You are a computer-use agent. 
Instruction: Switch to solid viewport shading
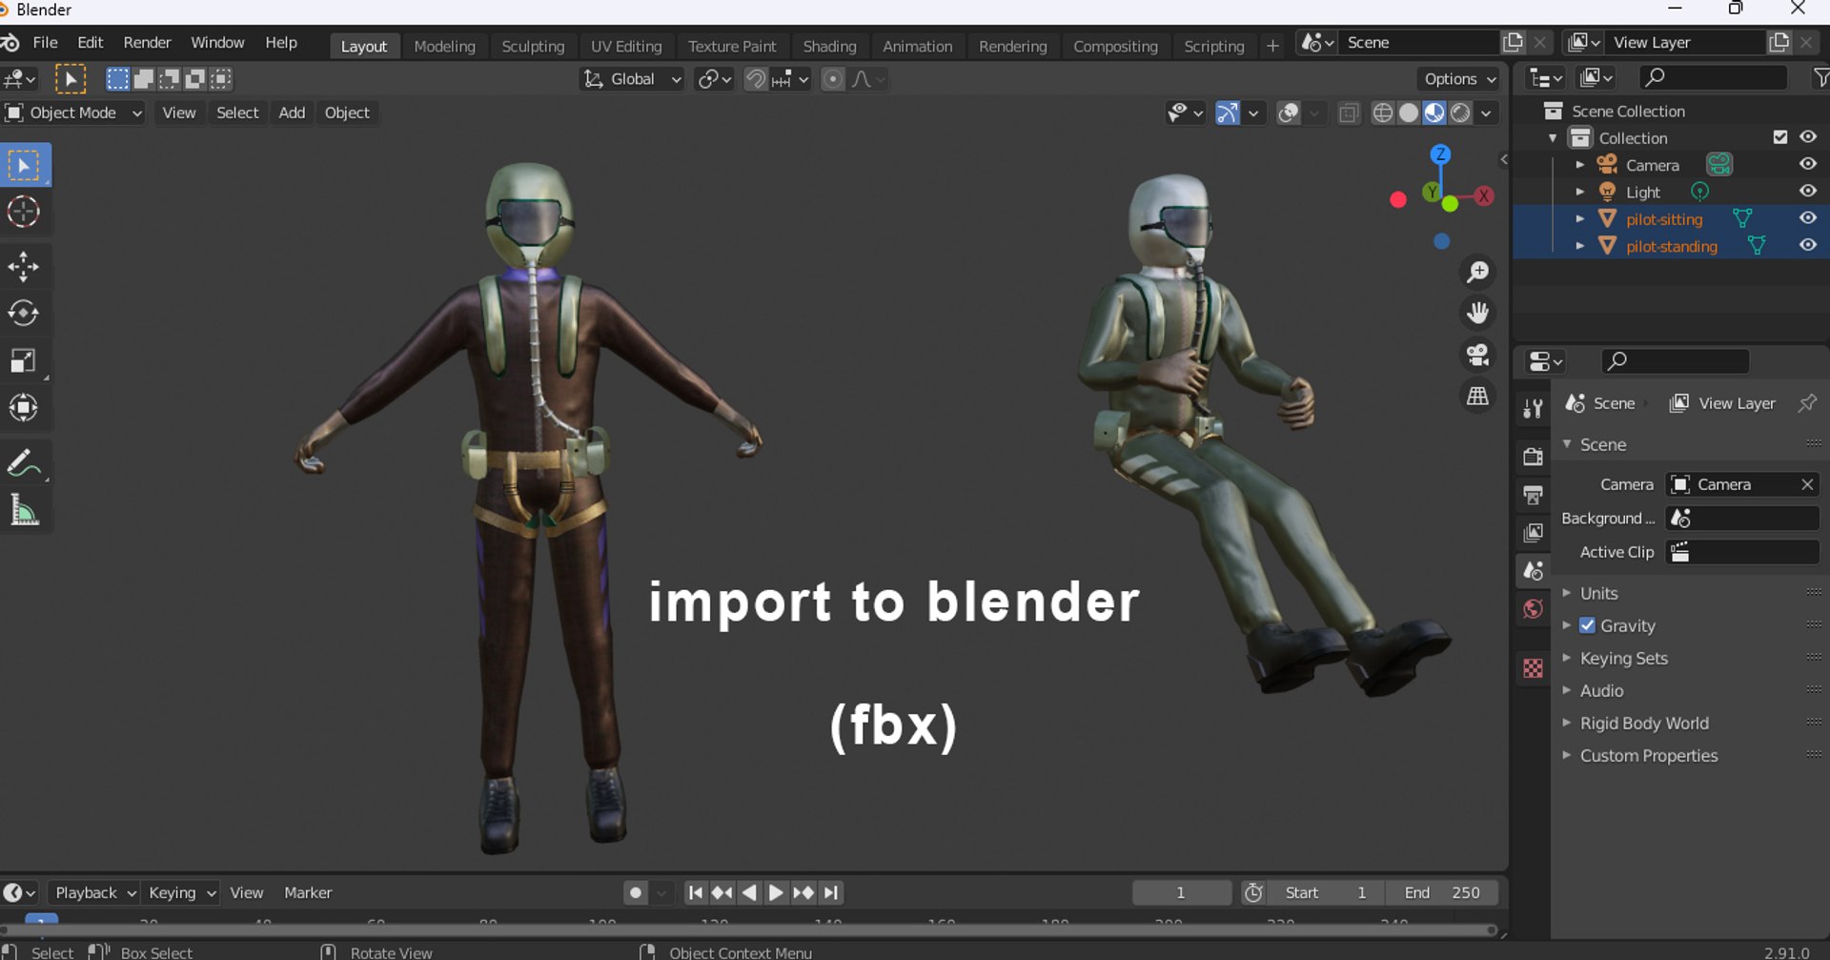(x=1409, y=113)
